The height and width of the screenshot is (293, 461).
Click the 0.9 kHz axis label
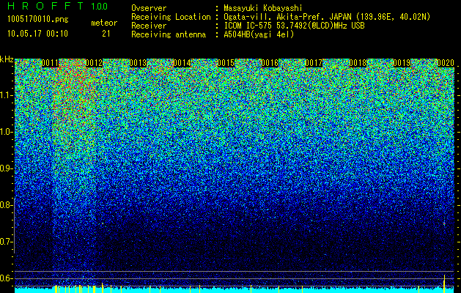coord(6,168)
